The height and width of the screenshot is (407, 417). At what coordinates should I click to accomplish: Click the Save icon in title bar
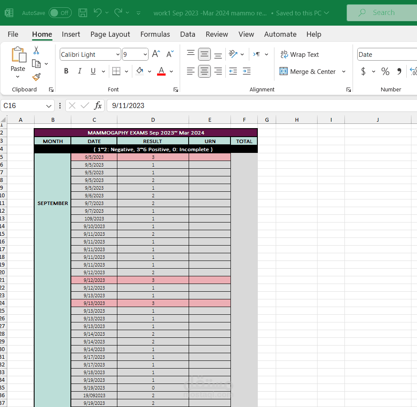point(83,13)
